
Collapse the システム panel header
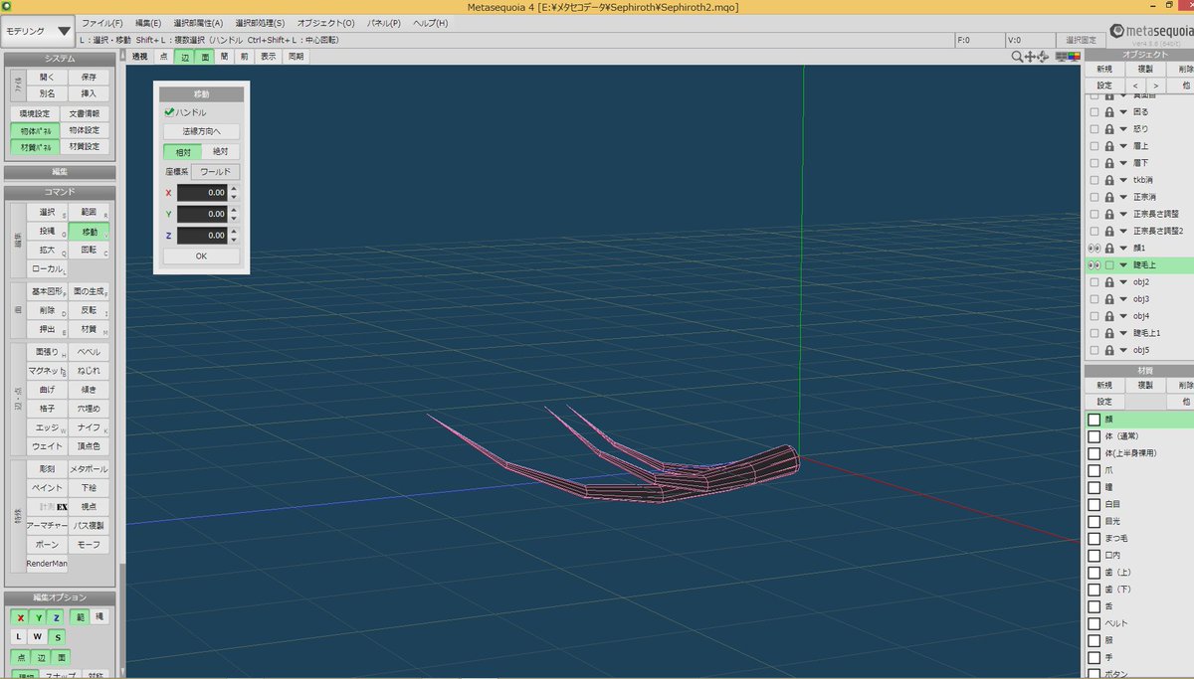pos(60,59)
